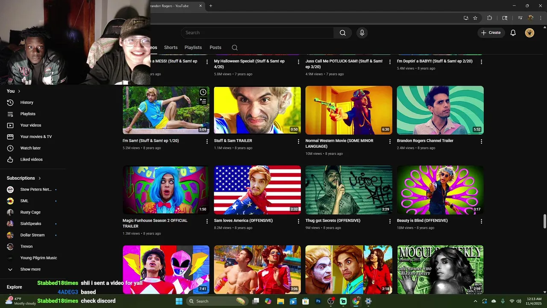
Task: Switch to channel Playlists tab
Action: (193, 47)
